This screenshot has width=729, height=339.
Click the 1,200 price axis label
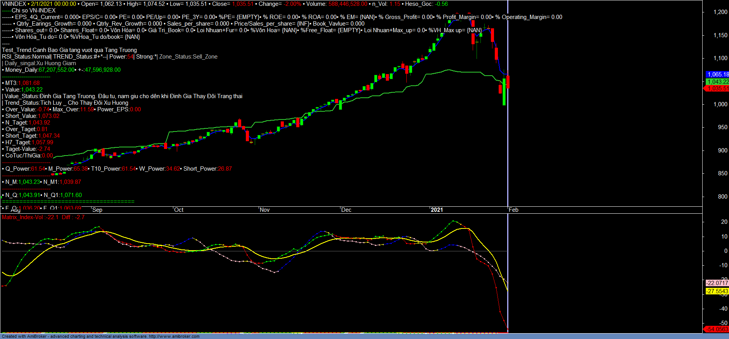tap(720, 12)
